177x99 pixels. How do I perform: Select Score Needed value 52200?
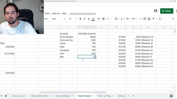coord(87,37)
